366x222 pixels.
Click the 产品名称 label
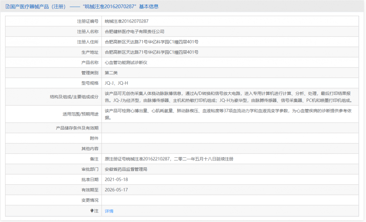(x=90, y=62)
